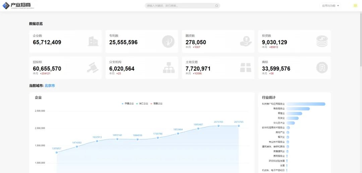Click the 招投标 gavel icon

[x=93, y=68]
